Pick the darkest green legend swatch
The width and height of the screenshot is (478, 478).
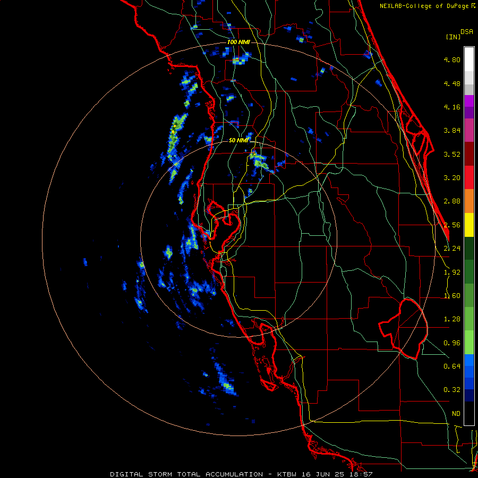[x=469, y=248]
